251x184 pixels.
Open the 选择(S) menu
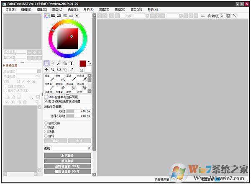point(73,10)
